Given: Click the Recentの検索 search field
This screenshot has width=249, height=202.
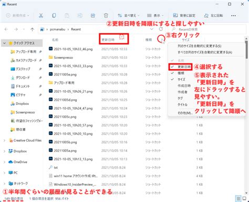Looking at the screenshot, I should point(206,29).
